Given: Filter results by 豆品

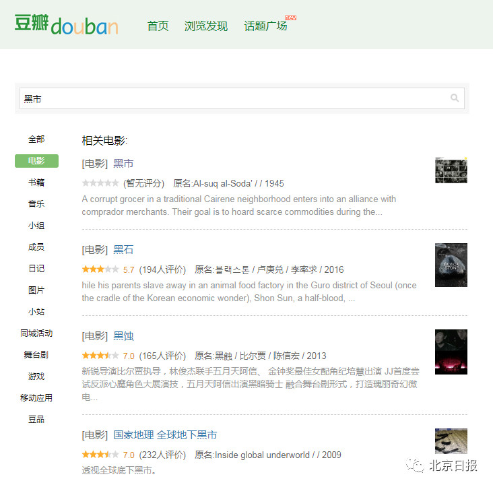Looking at the screenshot, I should [x=36, y=420].
